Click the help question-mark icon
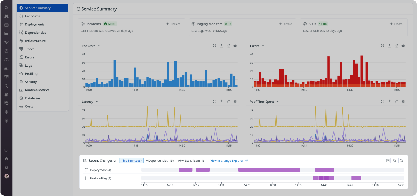The height and width of the screenshot is (196, 417). (7, 159)
